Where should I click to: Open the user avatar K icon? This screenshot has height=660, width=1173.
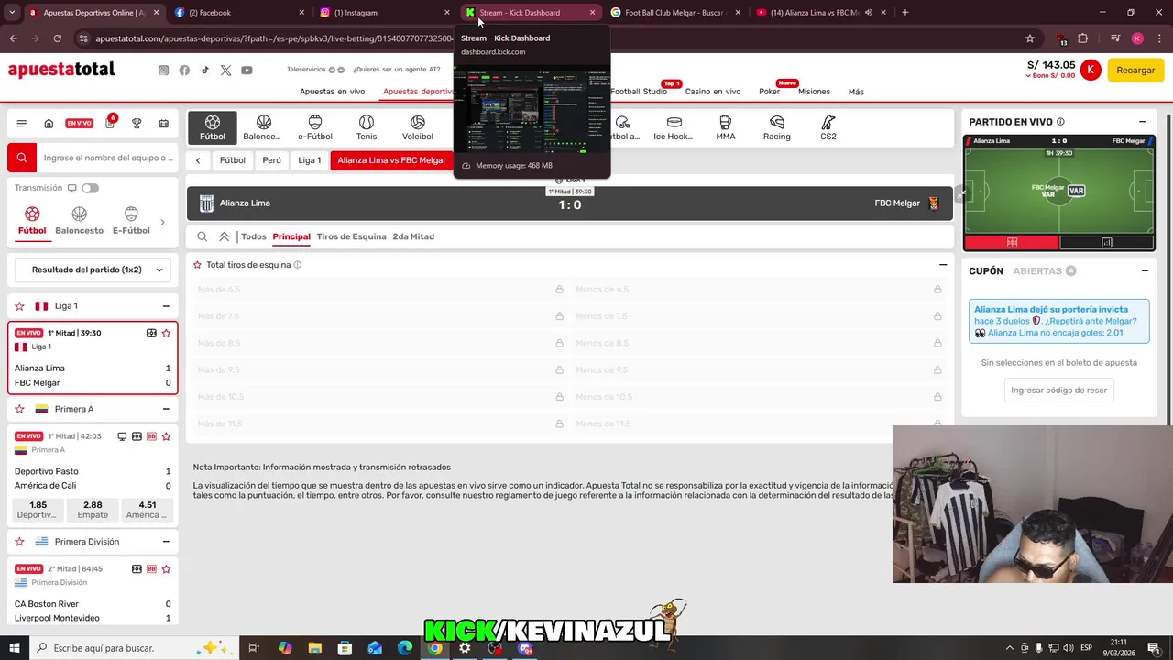[x=1091, y=70]
